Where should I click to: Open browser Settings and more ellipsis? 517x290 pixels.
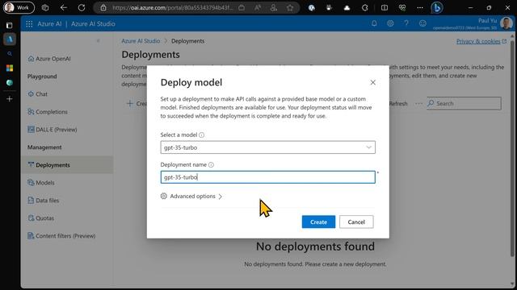[x=420, y=7]
